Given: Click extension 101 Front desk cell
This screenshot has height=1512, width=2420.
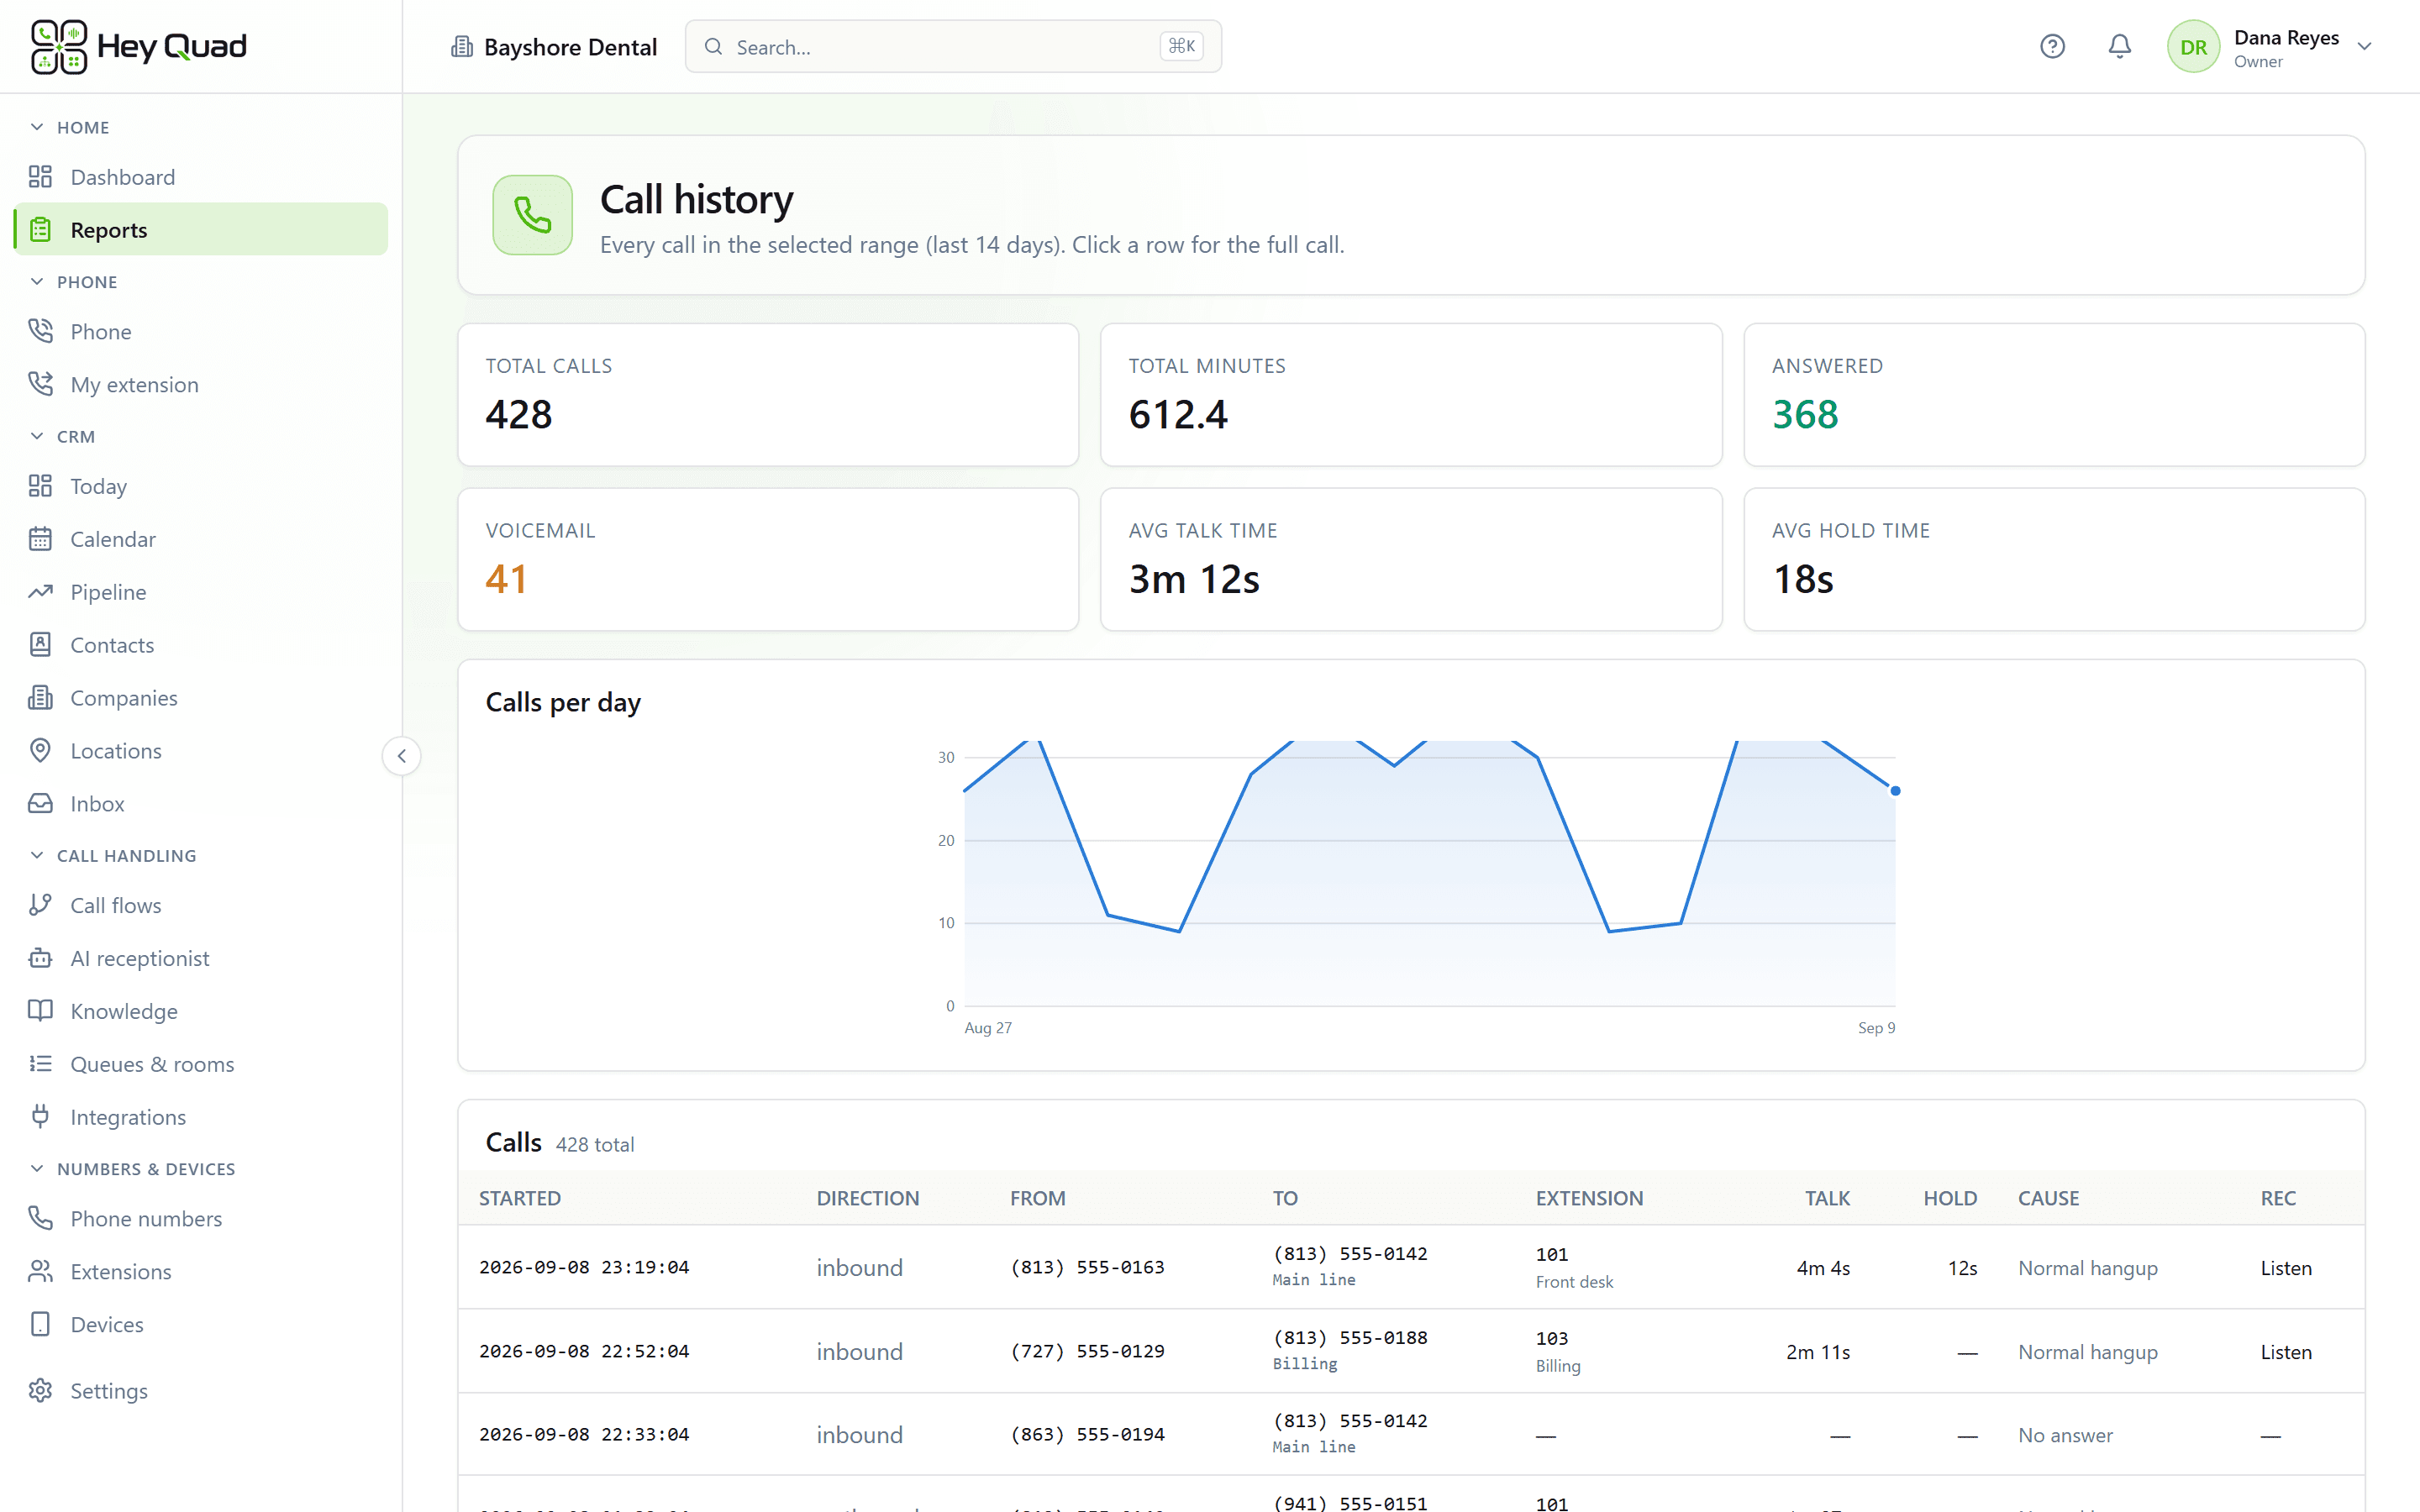Looking at the screenshot, I should [x=1574, y=1267].
